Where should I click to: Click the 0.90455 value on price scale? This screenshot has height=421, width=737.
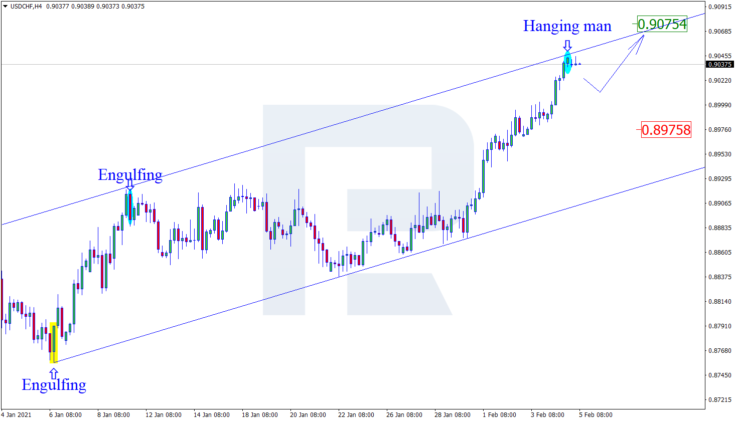tap(720, 56)
